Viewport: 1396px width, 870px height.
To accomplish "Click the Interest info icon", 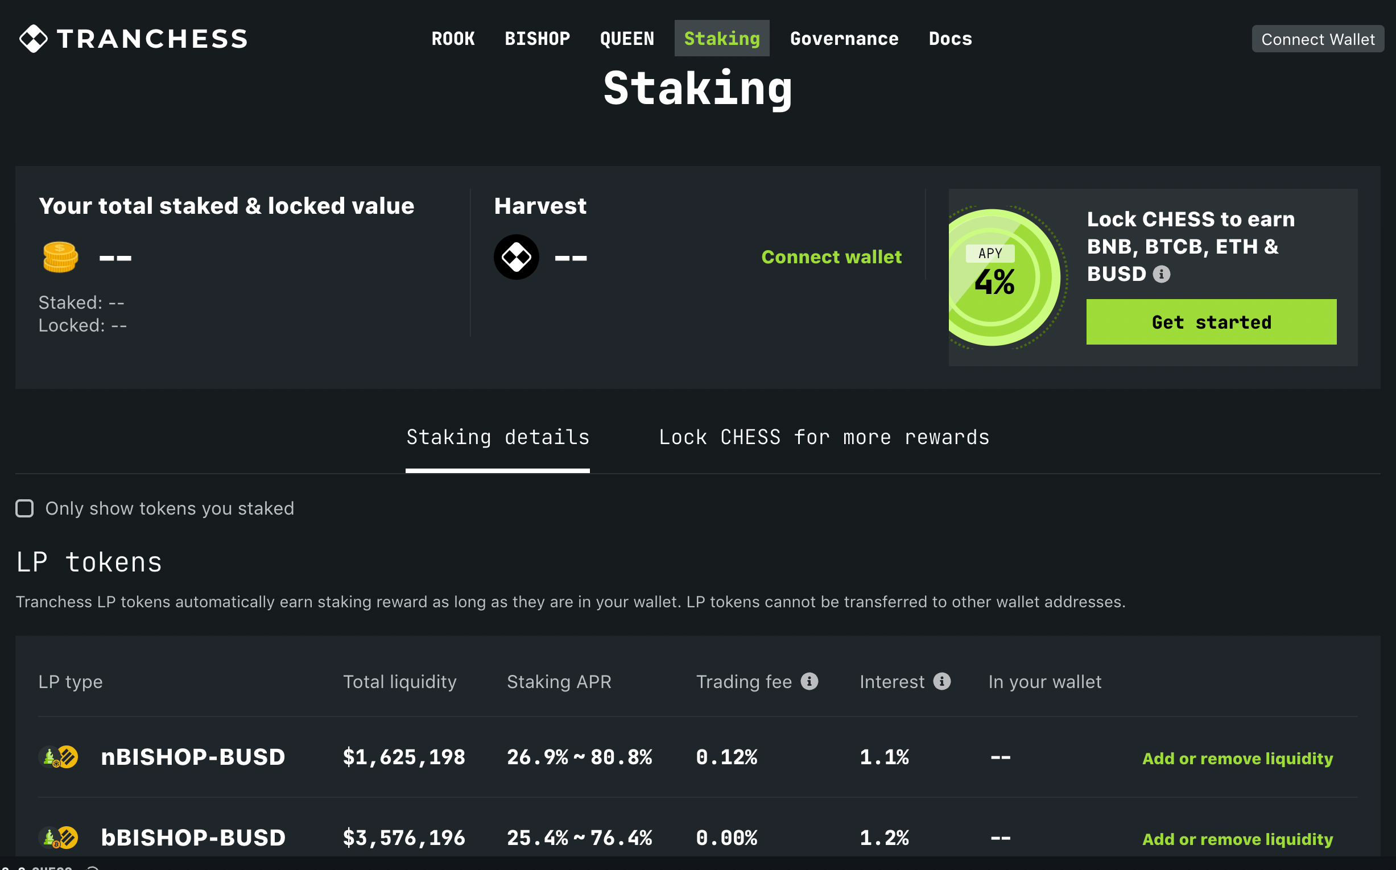I will click(942, 681).
